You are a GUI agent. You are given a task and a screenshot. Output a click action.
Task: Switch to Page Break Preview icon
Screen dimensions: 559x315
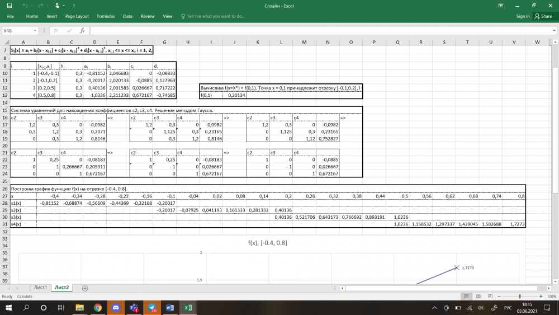click(490, 297)
